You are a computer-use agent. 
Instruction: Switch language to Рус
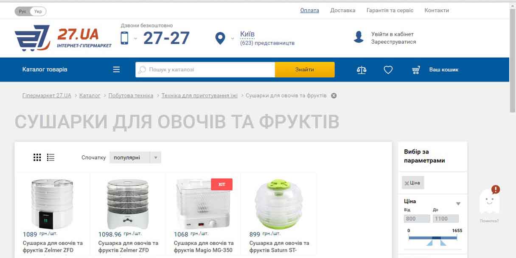click(x=22, y=11)
